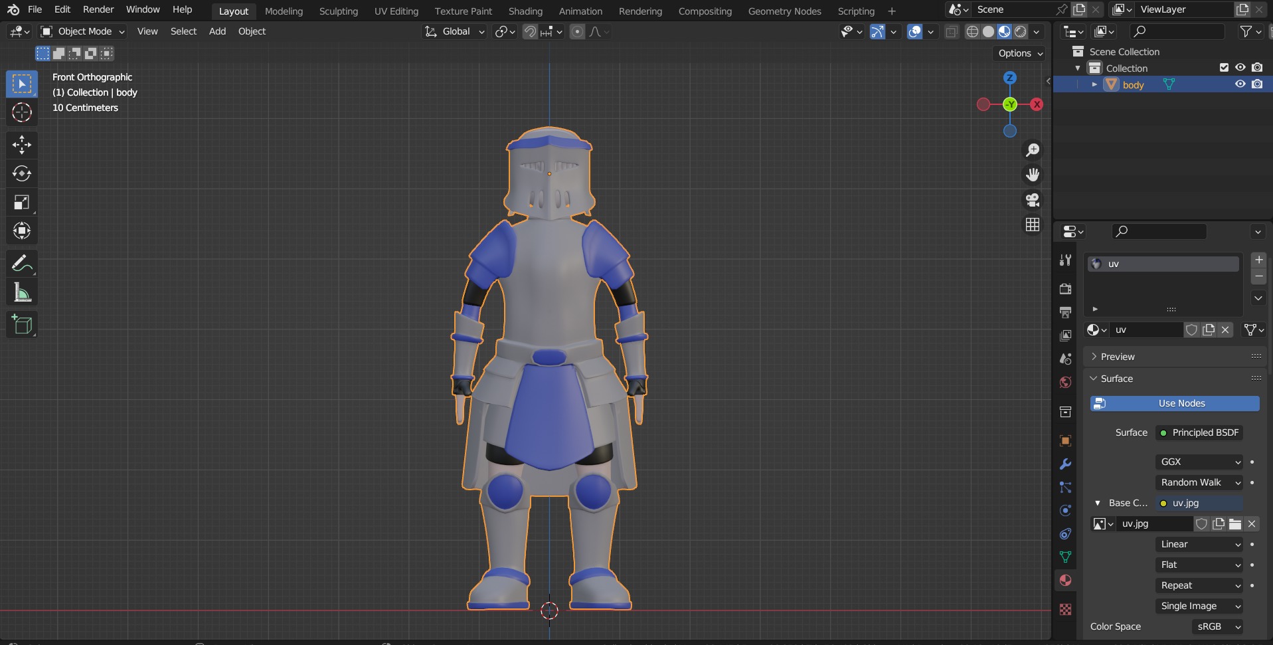Pick the Rotate tool
This screenshot has height=645, width=1273.
coord(22,173)
